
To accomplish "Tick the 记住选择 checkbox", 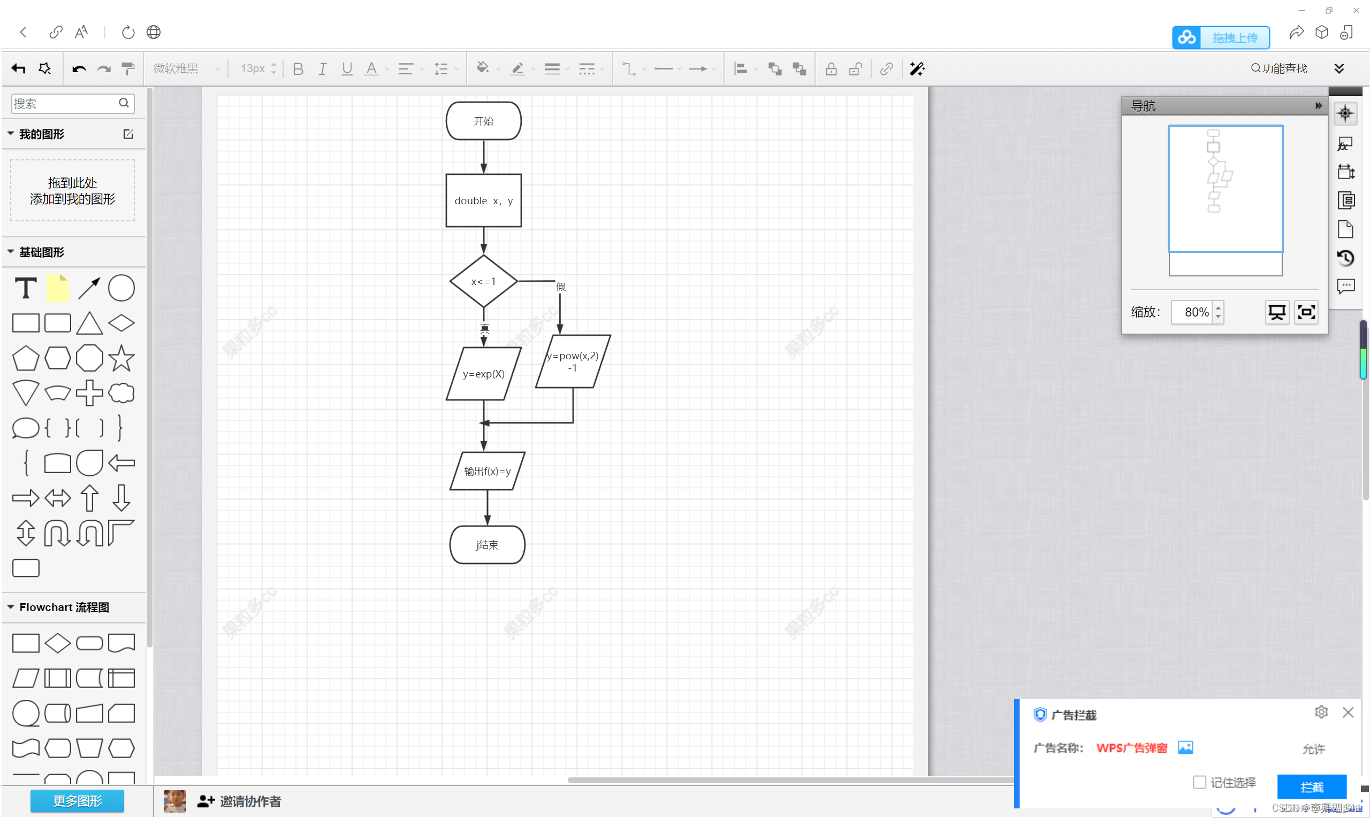I will pyautogui.click(x=1199, y=782).
